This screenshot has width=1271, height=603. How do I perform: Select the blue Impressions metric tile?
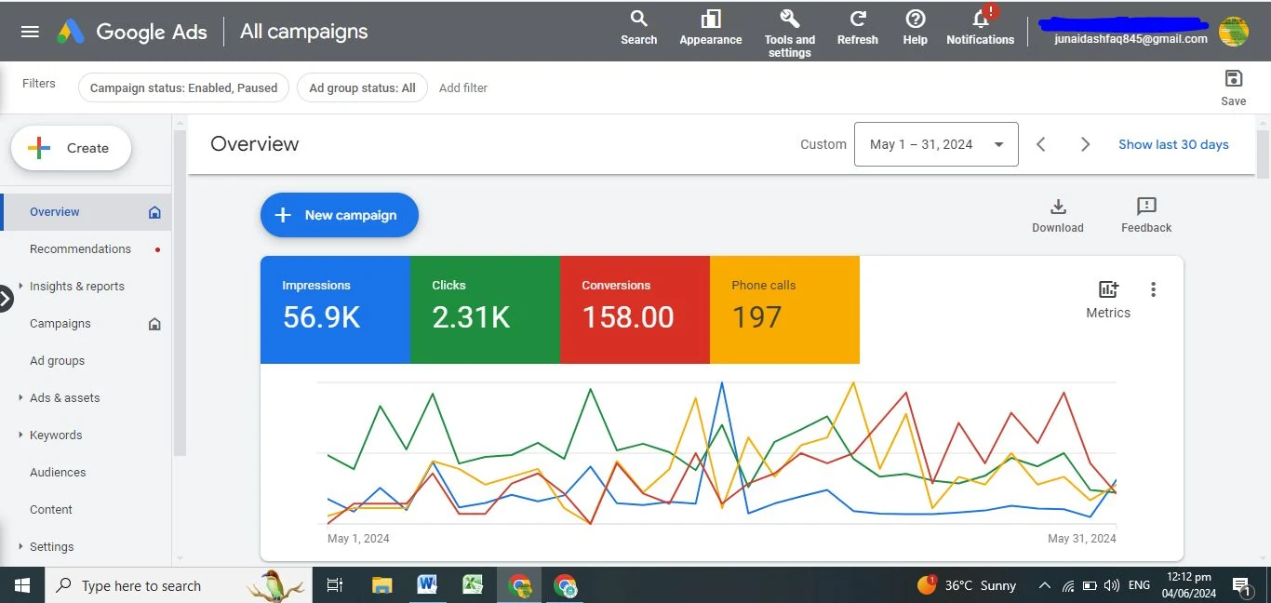[335, 310]
